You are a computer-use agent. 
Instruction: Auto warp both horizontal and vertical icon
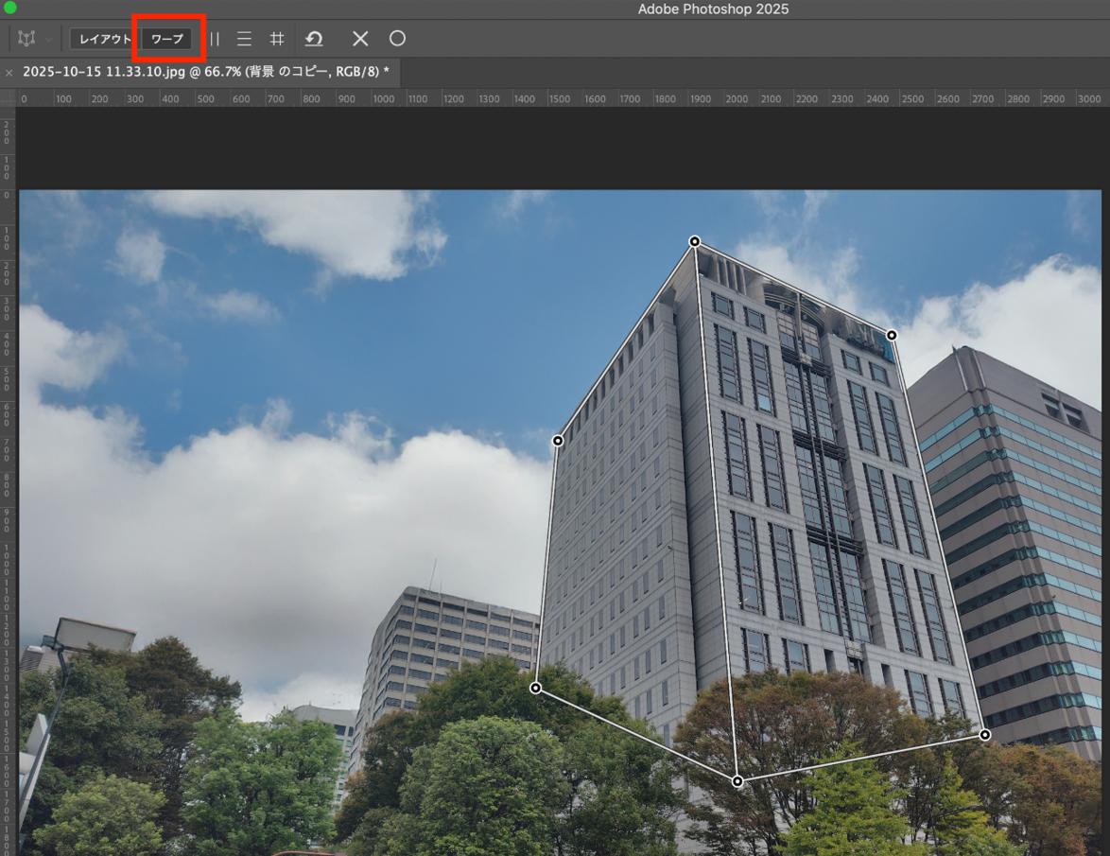click(277, 39)
